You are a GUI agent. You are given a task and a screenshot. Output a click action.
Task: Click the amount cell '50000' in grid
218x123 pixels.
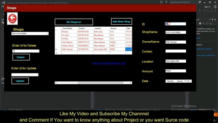click(117, 49)
